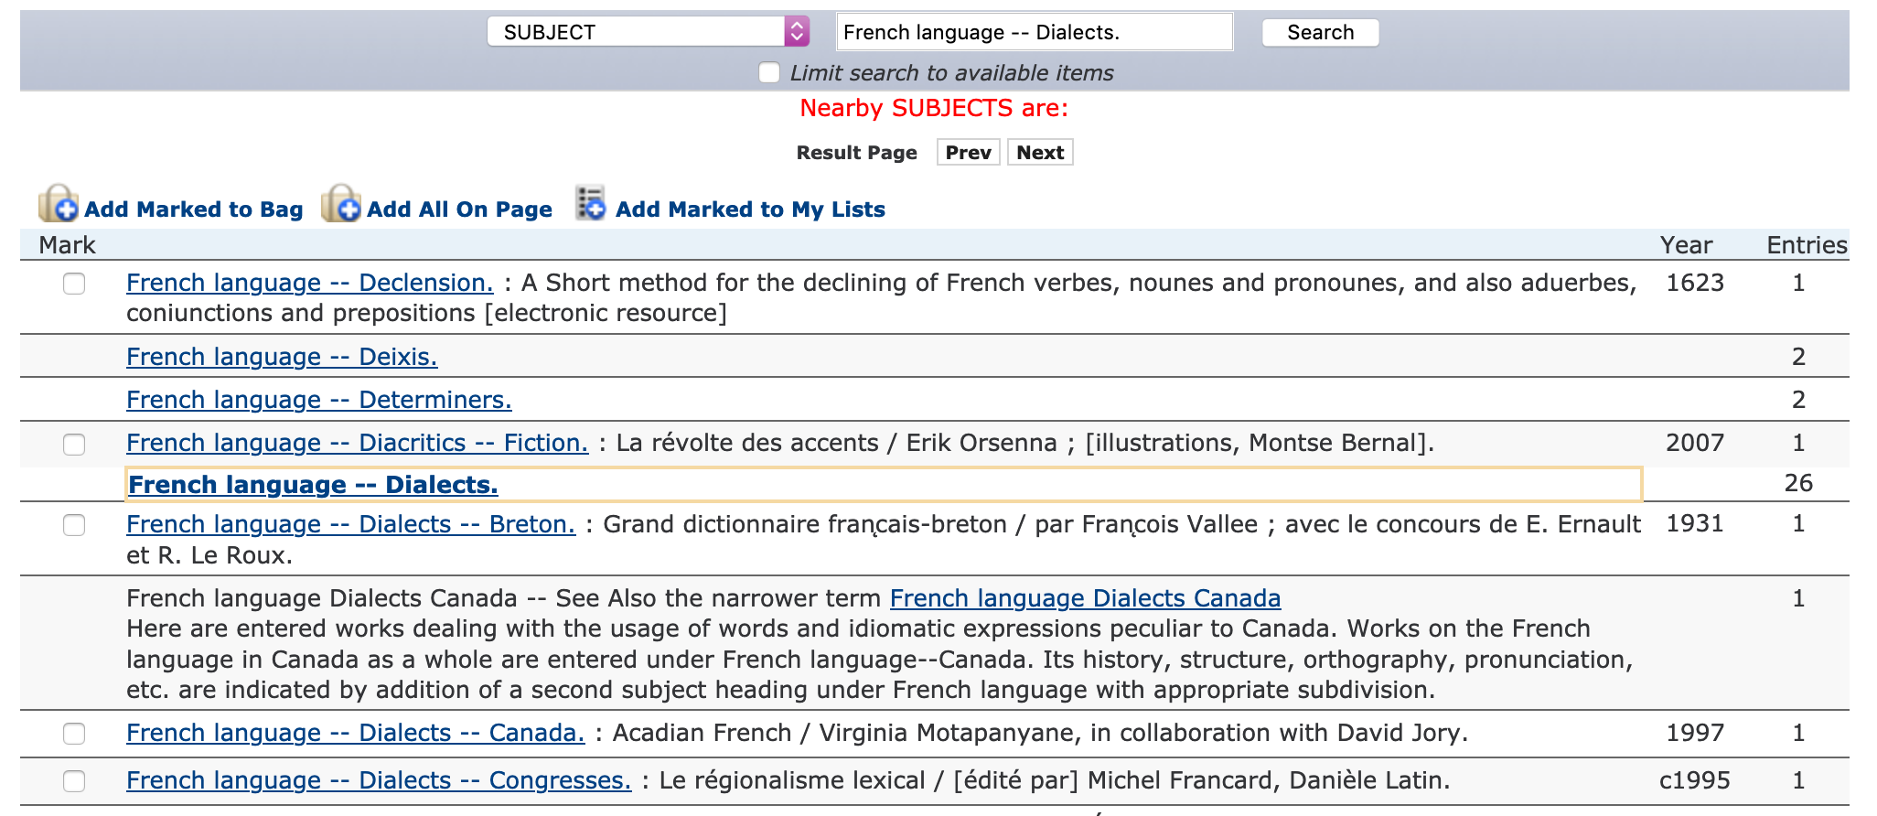Open the highlighted French language -- Dialects link
This screenshot has width=1877, height=816.
tap(313, 485)
